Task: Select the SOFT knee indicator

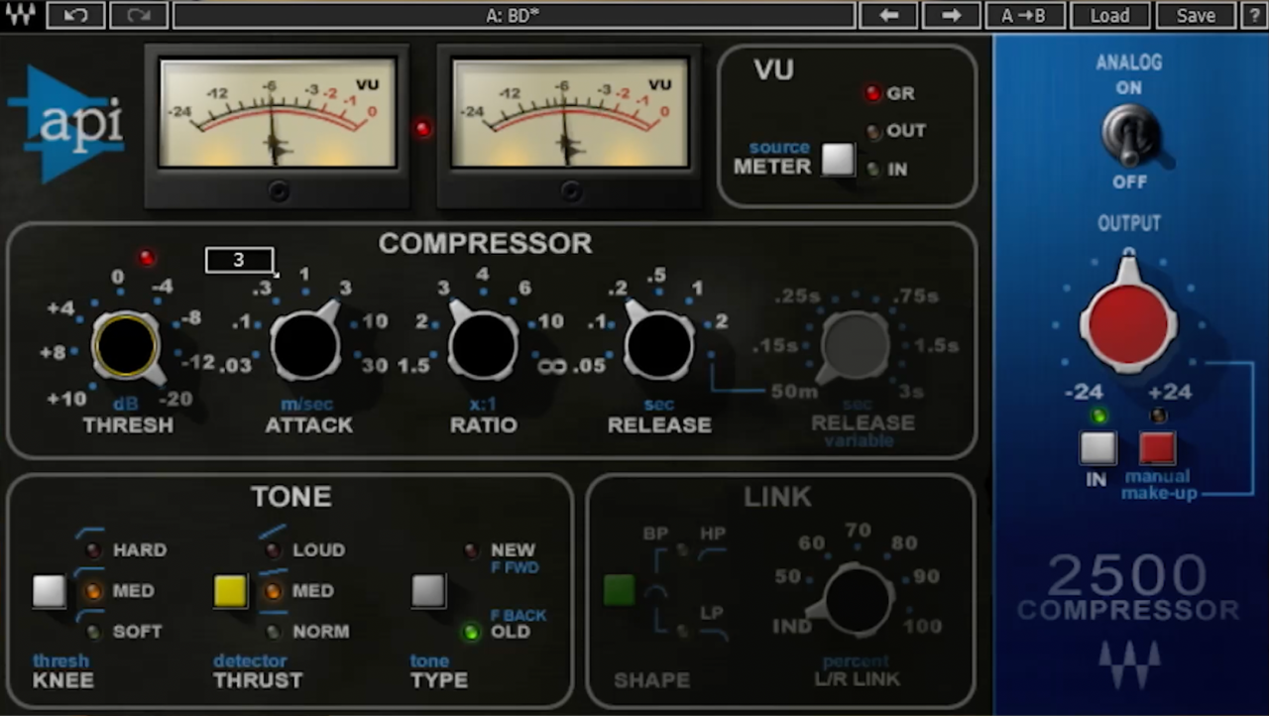Action: 94,632
